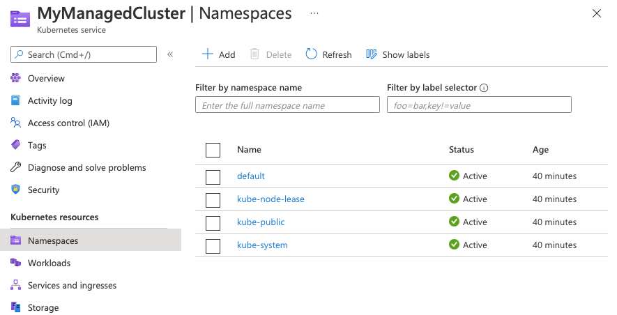This screenshot has height=315, width=617.
Task: Click the Add button label
Action: [227, 54]
